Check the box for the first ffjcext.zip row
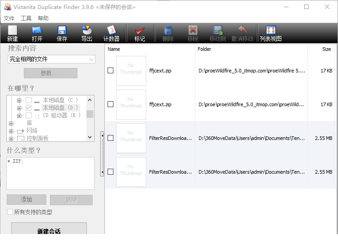 [x=110, y=71]
